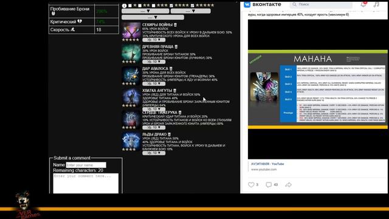Select the Сердце Тижерука artifact image
Viewport: 389px width, 219px height.
(x=131, y=118)
